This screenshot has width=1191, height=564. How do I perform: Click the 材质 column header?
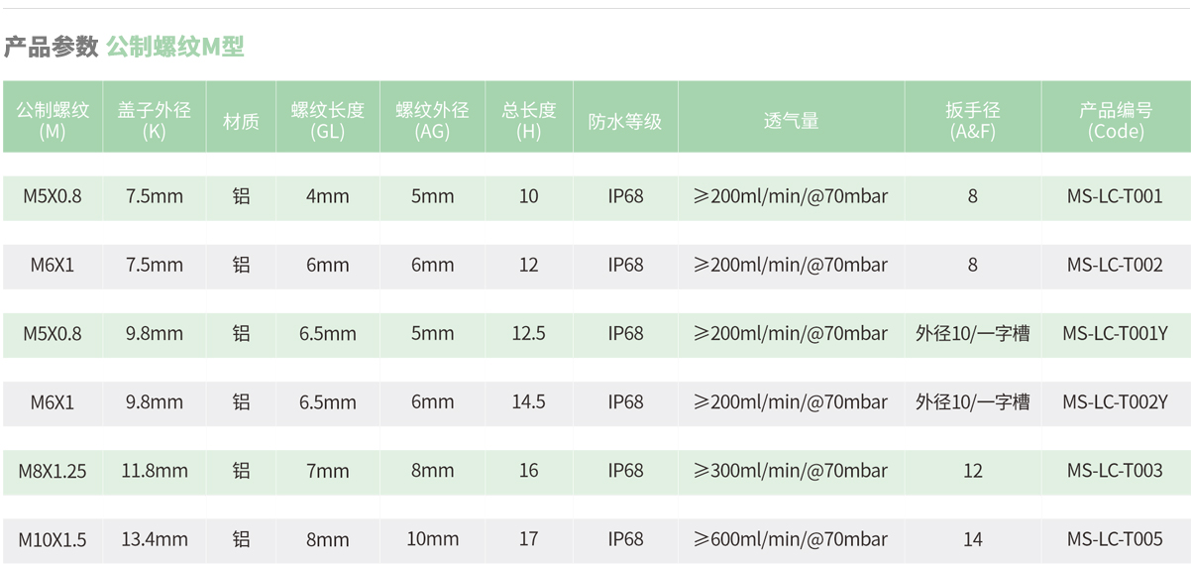coord(241,121)
